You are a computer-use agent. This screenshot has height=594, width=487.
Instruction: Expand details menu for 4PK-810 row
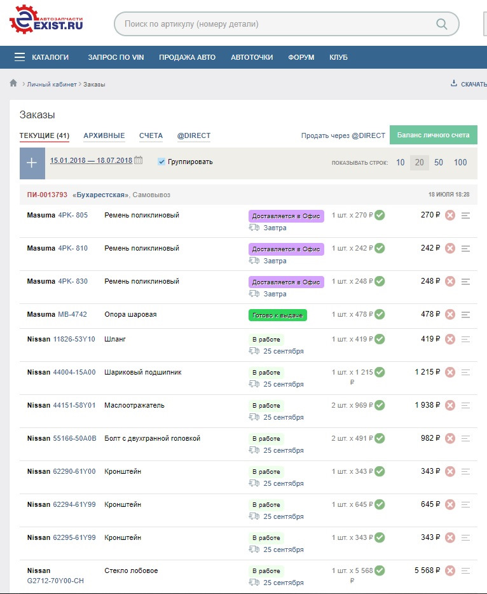[465, 249]
